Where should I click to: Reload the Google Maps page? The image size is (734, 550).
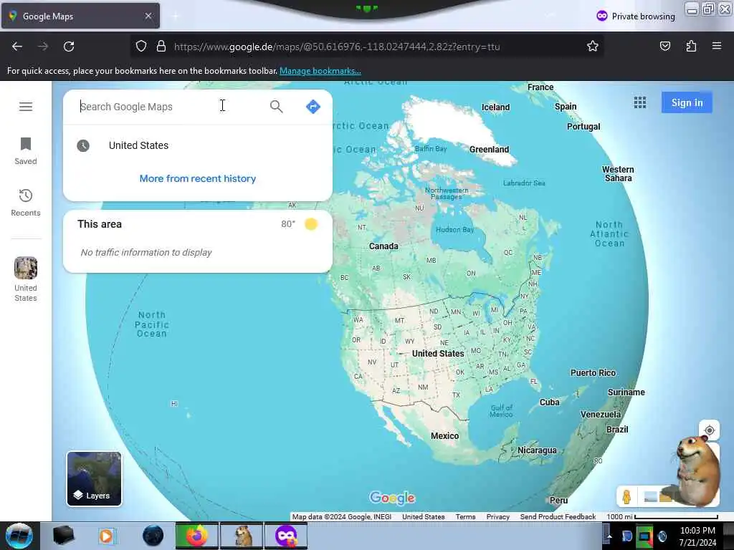[x=69, y=47]
